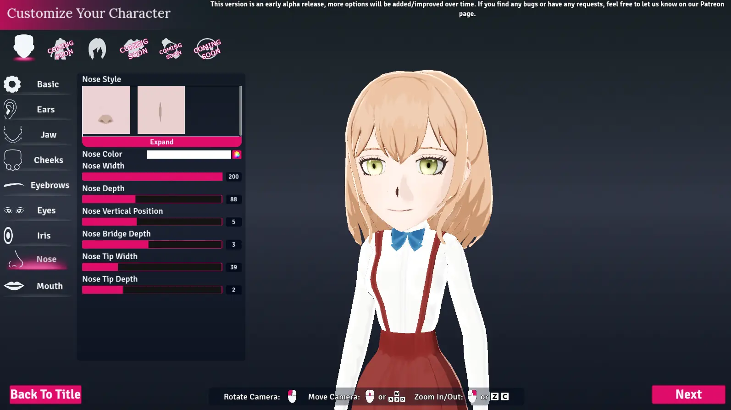Screen dimensions: 731x410
Task: Select the Mouth lips icon
Action: point(14,286)
